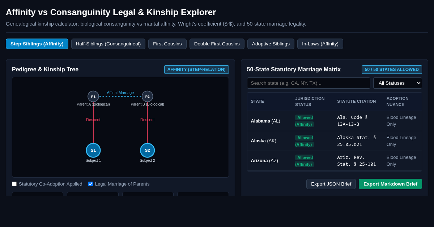Screen dimensions: 434x227
Task: Click the STATUTE CITATION column header
Action: coord(357,101)
